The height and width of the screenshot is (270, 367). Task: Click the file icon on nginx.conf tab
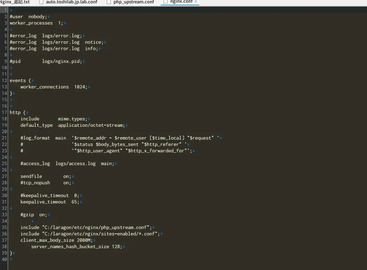click(166, 2)
